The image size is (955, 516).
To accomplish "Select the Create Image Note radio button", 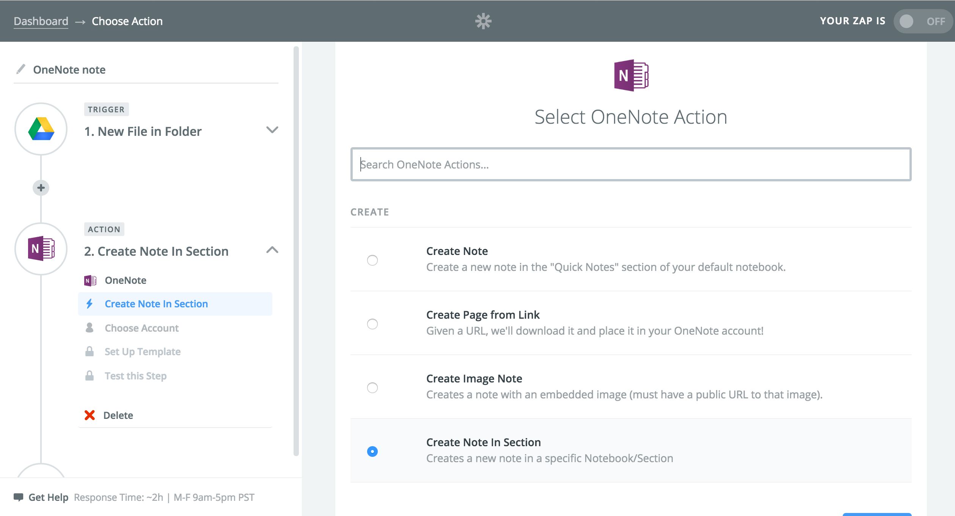I will (x=372, y=388).
